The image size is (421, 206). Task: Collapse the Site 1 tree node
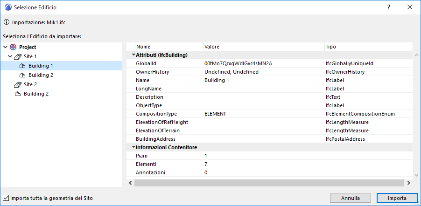[10, 56]
